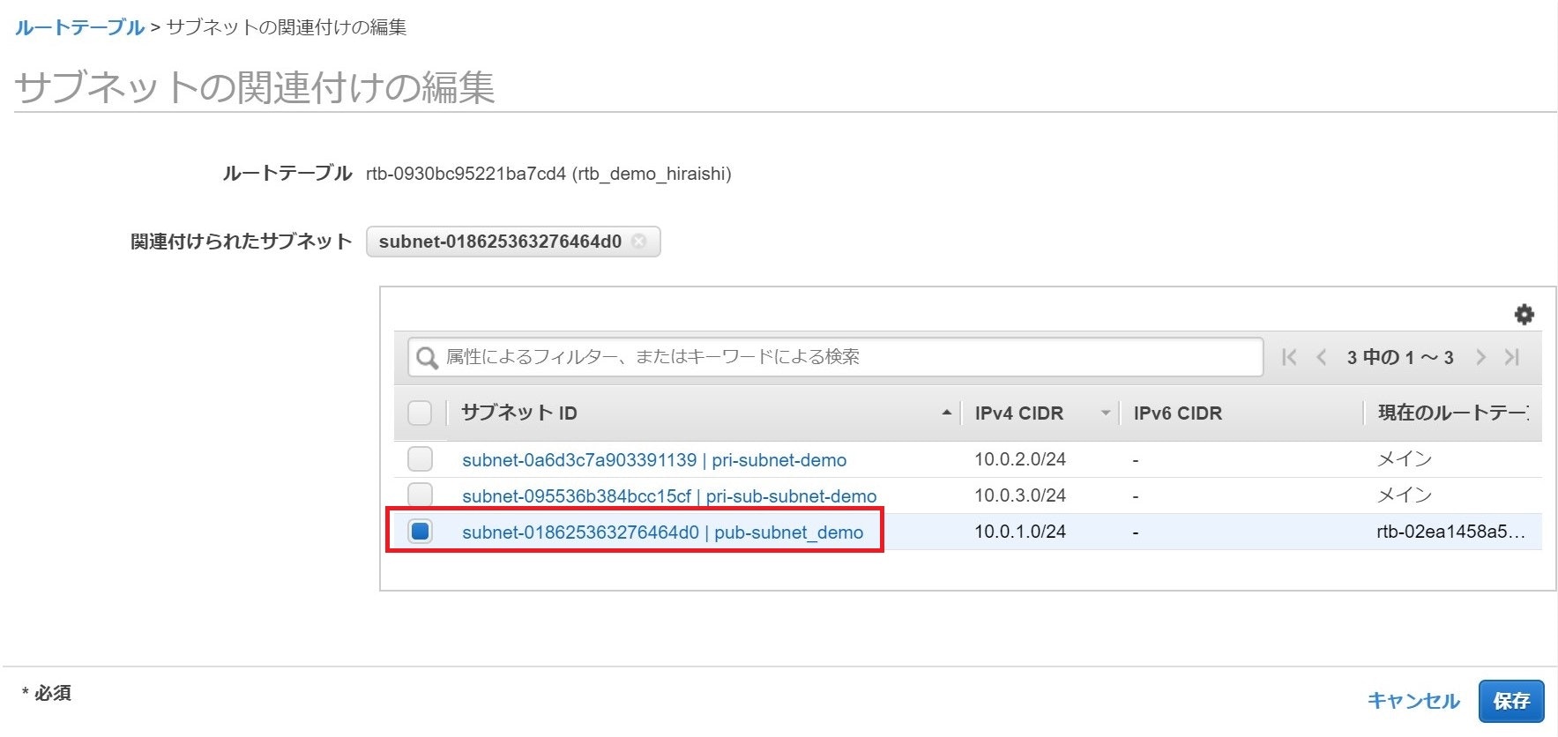Click the 現在のルートテーブル column header

(1453, 413)
